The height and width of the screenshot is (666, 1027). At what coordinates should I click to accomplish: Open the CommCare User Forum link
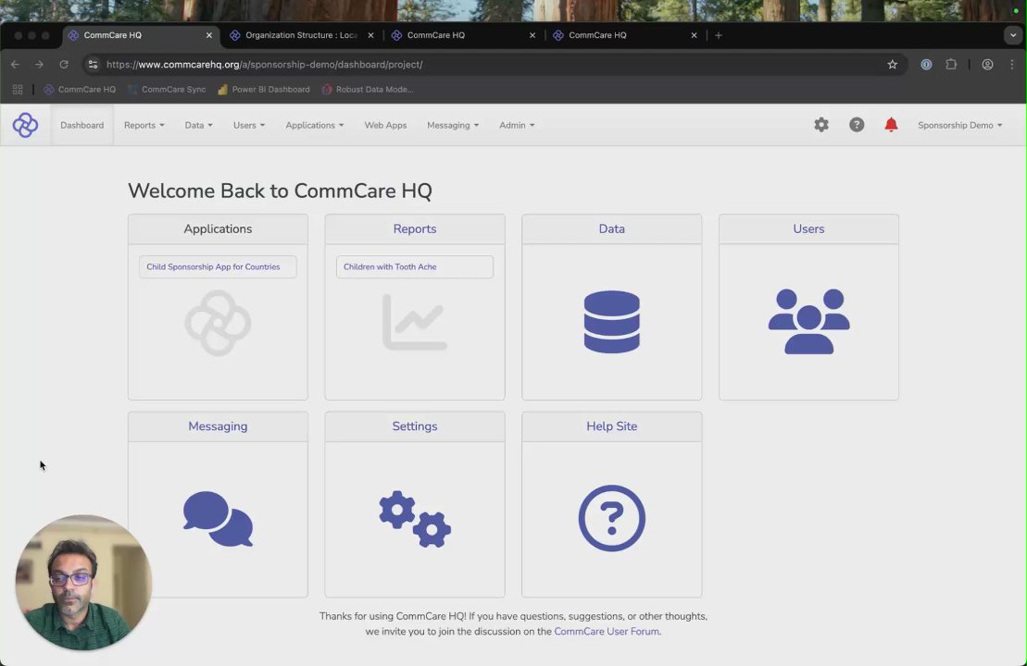click(607, 632)
